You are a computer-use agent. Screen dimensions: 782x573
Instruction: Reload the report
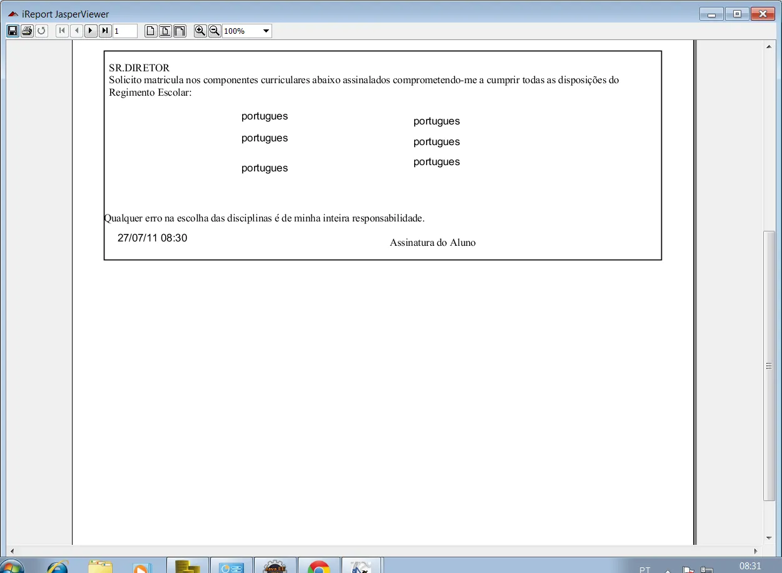point(41,31)
